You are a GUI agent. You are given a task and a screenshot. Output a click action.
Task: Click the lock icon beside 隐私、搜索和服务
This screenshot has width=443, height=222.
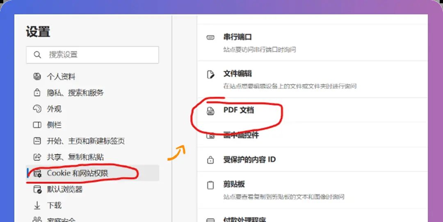[37, 93]
